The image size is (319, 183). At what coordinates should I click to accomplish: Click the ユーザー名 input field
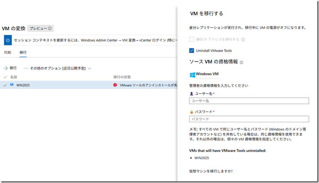[x=249, y=101]
